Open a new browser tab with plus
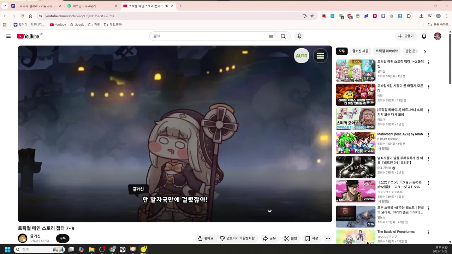This screenshot has width=452, height=254. click(x=181, y=6)
